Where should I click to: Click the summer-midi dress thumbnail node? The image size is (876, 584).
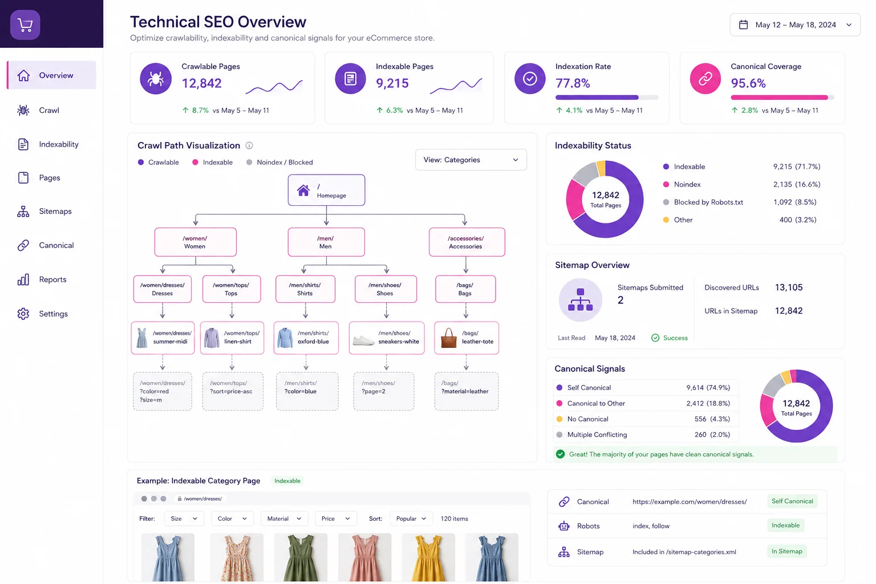coord(163,338)
